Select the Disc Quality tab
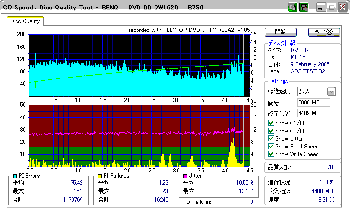 coord(25,21)
